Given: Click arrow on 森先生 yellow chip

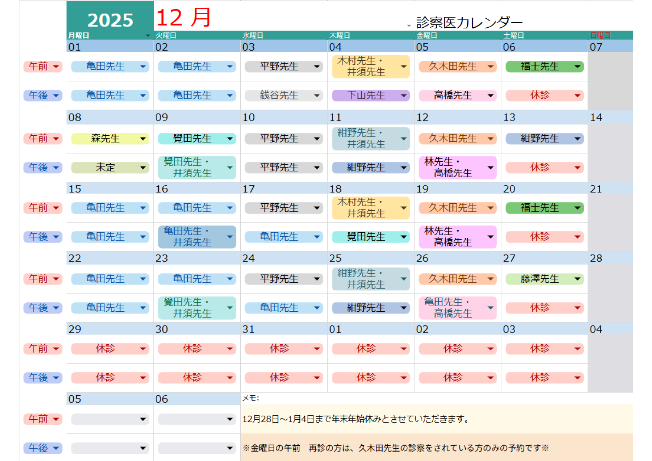Looking at the screenshot, I should [143, 139].
